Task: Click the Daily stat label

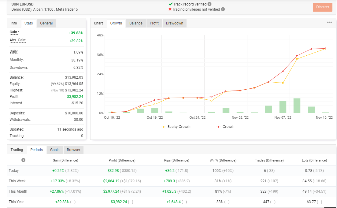Action: pyautogui.click(x=13, y=52)
